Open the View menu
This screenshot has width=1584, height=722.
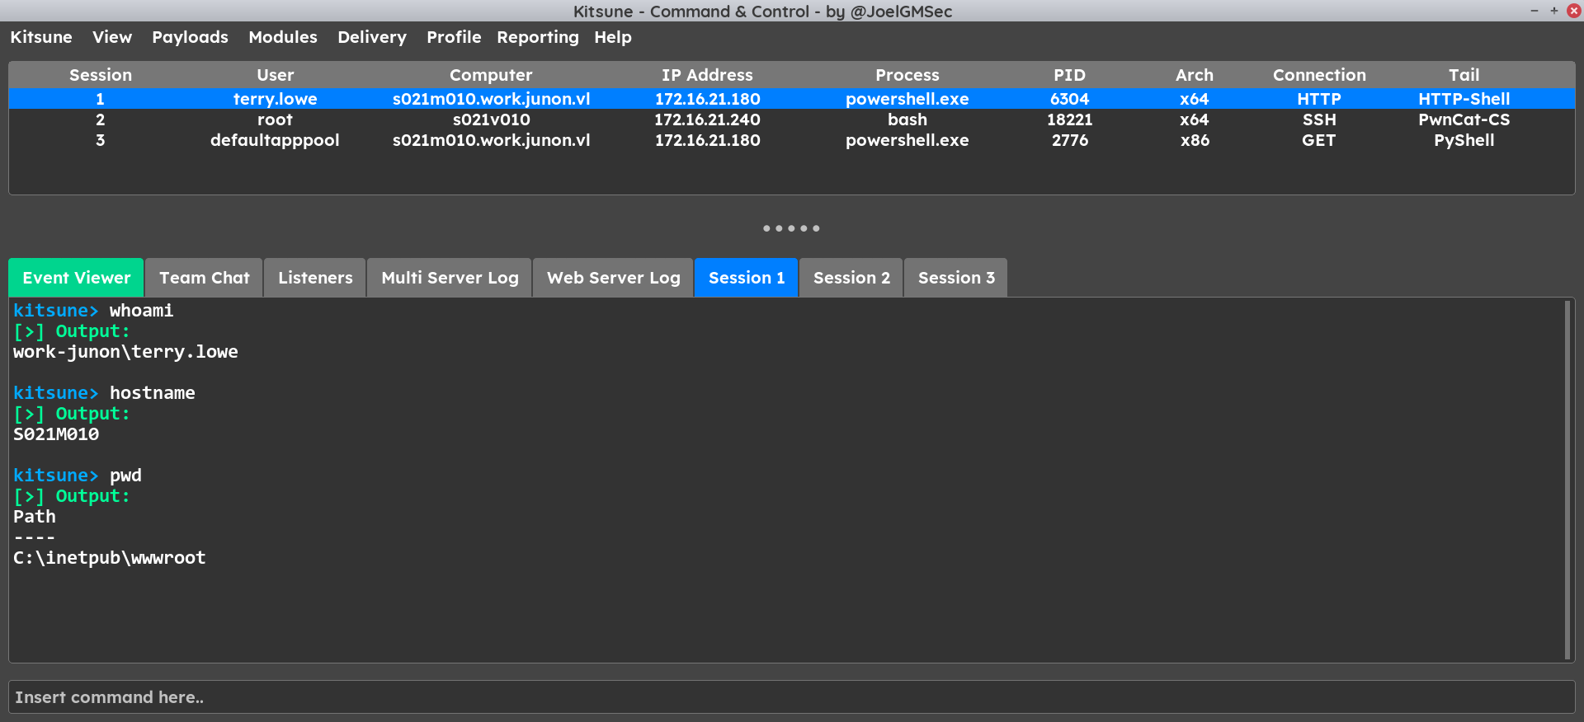point(112,37)
